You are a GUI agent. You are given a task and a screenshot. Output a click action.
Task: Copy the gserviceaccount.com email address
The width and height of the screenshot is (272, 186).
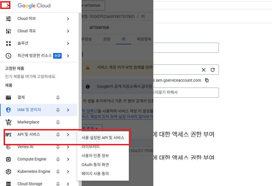207,80
